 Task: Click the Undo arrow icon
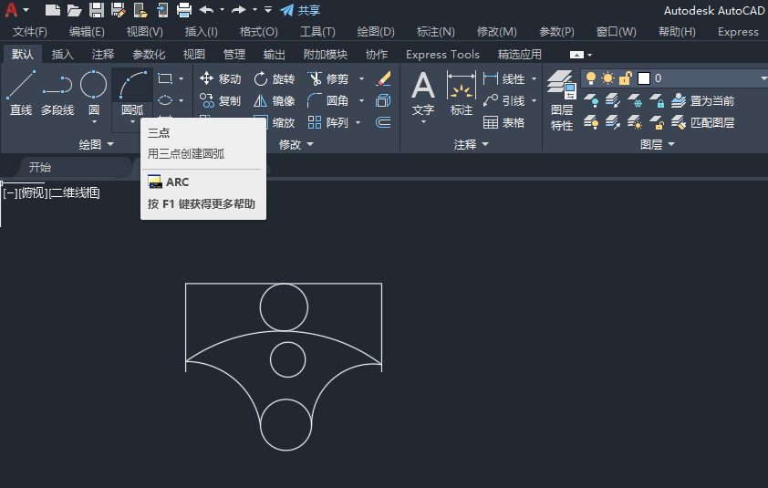coord(207,10)
